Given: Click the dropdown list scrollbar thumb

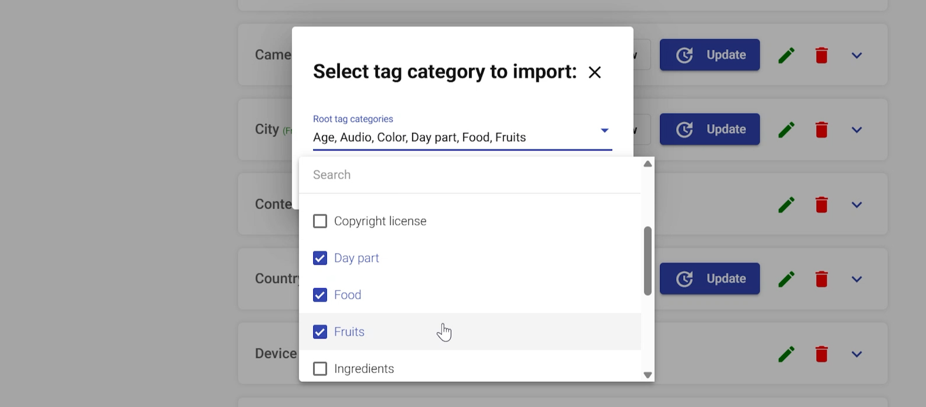Looking at the screenshot, I should [647, 261].
